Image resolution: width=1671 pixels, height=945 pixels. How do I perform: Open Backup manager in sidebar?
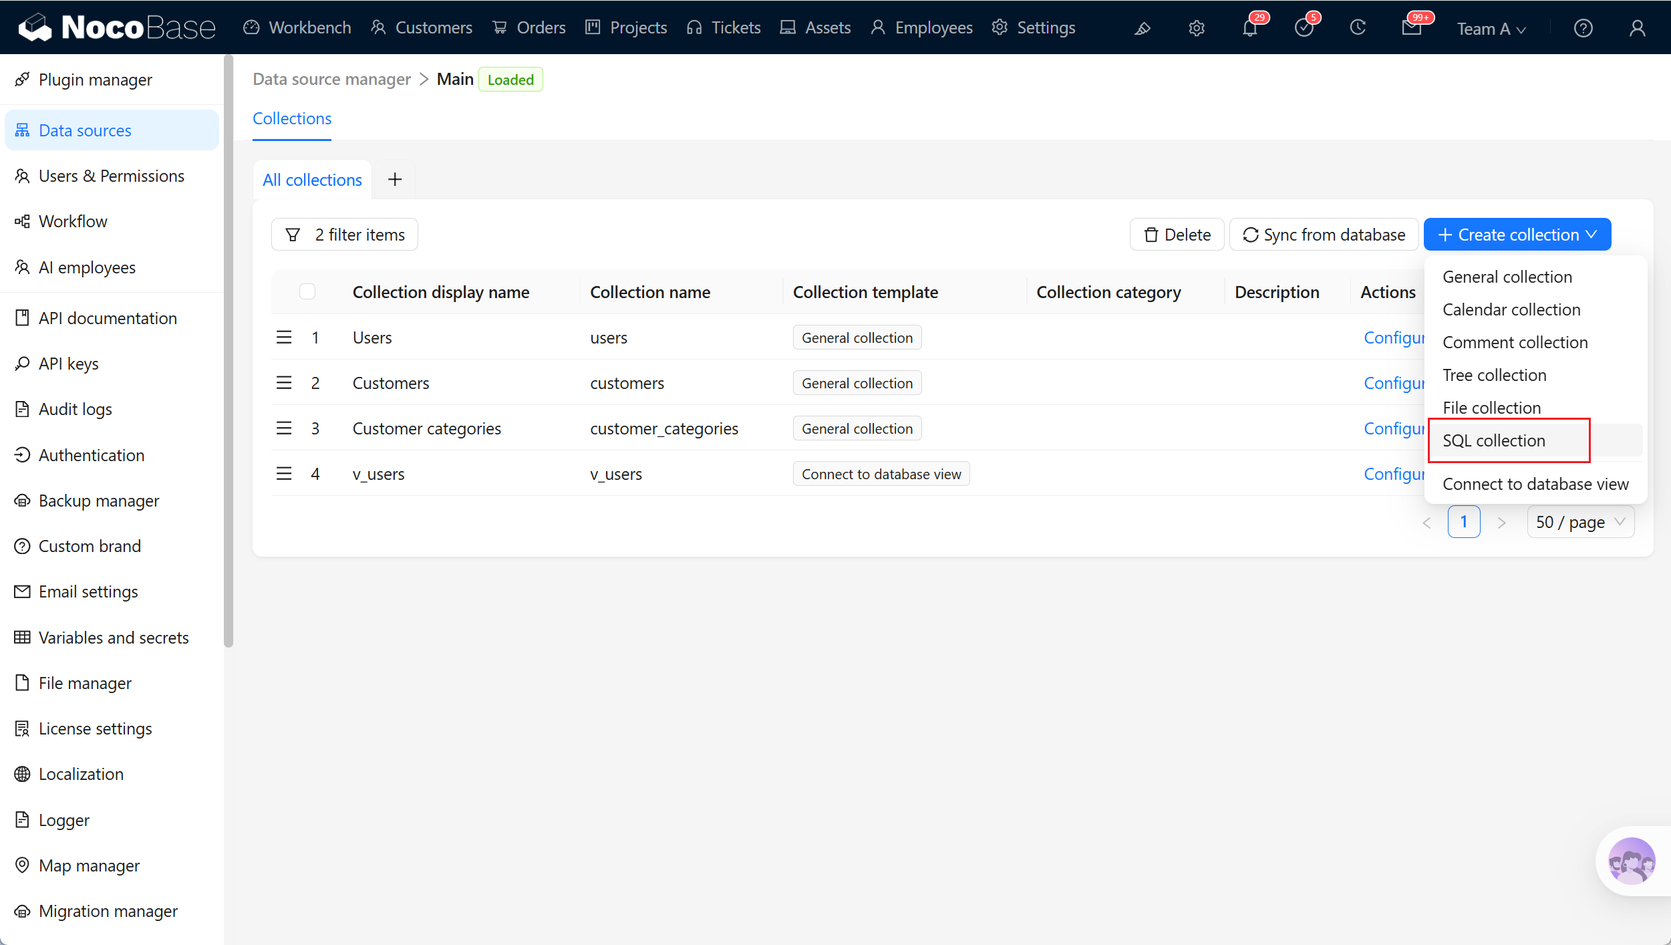tap(111, 501)
